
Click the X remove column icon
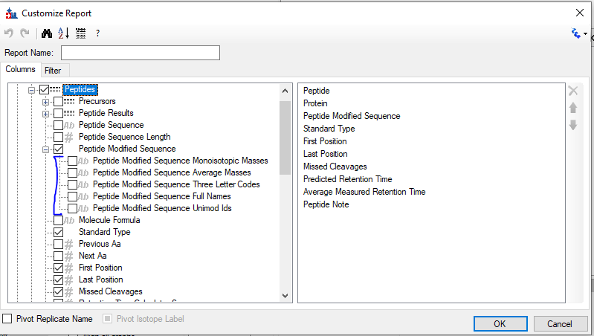[x=573, y=91]
